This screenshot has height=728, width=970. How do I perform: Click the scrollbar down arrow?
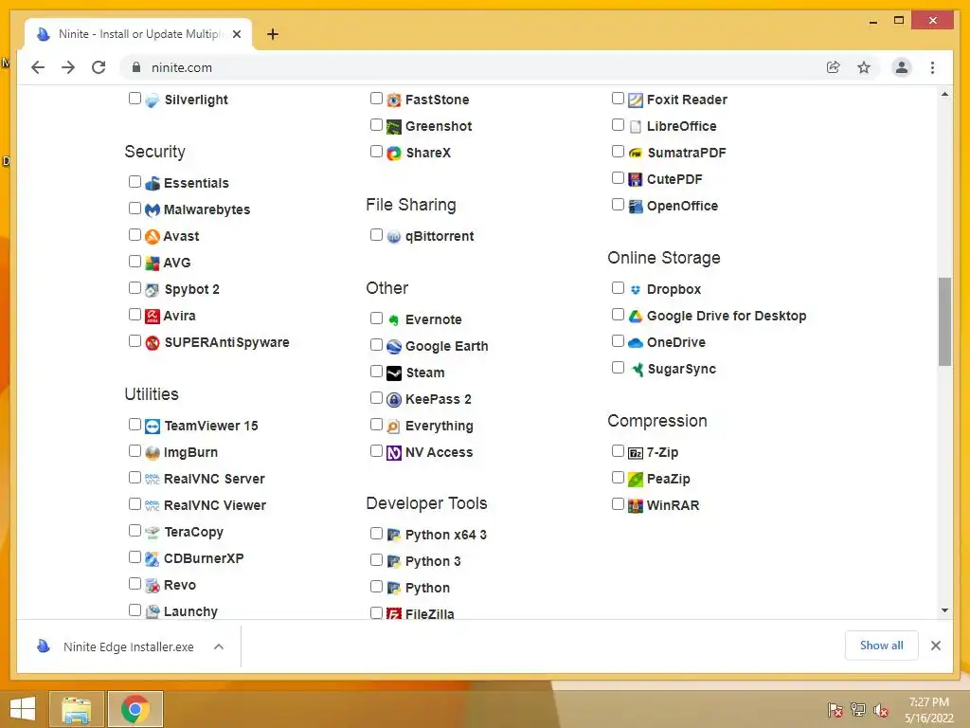944,610
